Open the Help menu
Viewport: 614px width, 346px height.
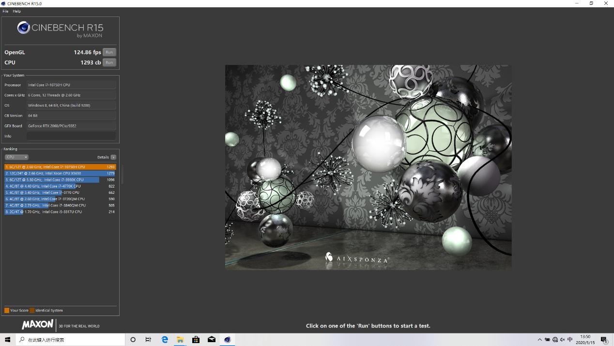[17, 11]
